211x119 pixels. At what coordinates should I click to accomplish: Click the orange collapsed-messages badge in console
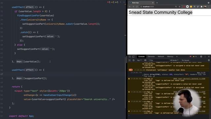coord(131,70)
